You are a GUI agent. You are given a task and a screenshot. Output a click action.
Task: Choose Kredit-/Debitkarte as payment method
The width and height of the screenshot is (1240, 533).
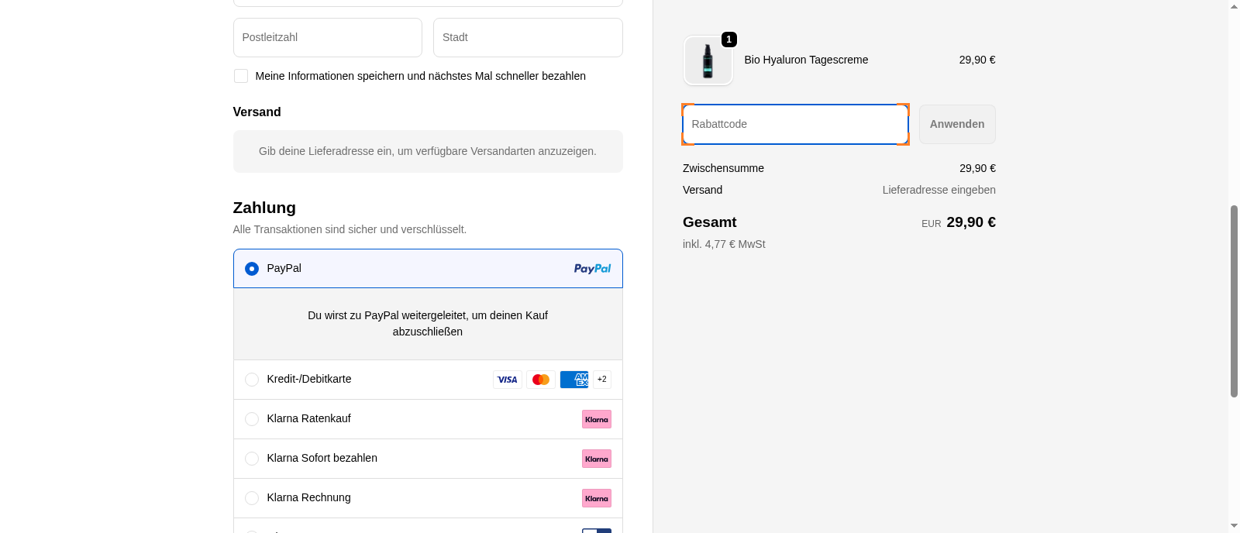tap(252, 380)
